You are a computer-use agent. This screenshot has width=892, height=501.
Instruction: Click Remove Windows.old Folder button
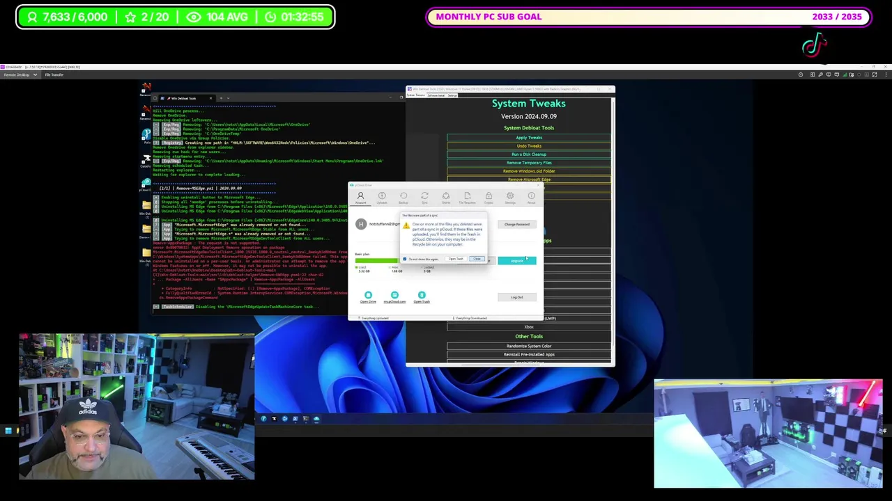[x=529, y=171]
